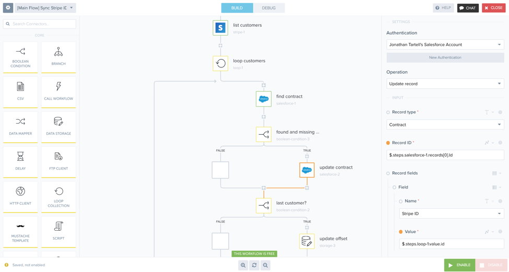Image resolution: width=509 pixels, height=272 pixels.
Task: Change Record type input type selector
Action: 489,112
